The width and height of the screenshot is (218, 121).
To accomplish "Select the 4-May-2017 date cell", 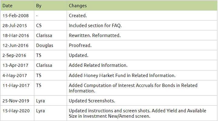I will point(15,75).
